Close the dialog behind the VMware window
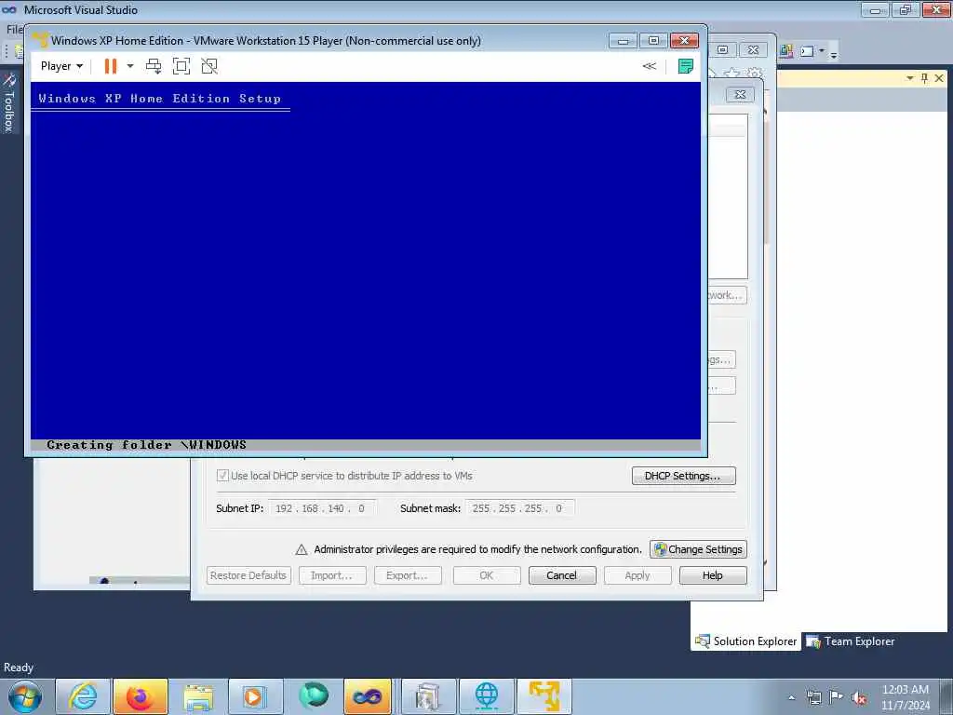 click(740, 94)
